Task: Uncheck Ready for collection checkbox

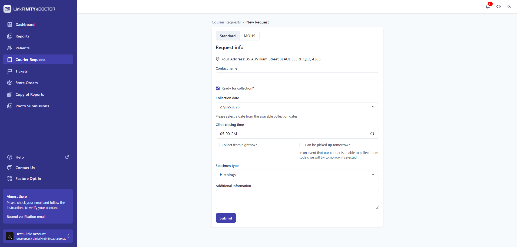Action: pyautogui.click(x=218, y=88)
